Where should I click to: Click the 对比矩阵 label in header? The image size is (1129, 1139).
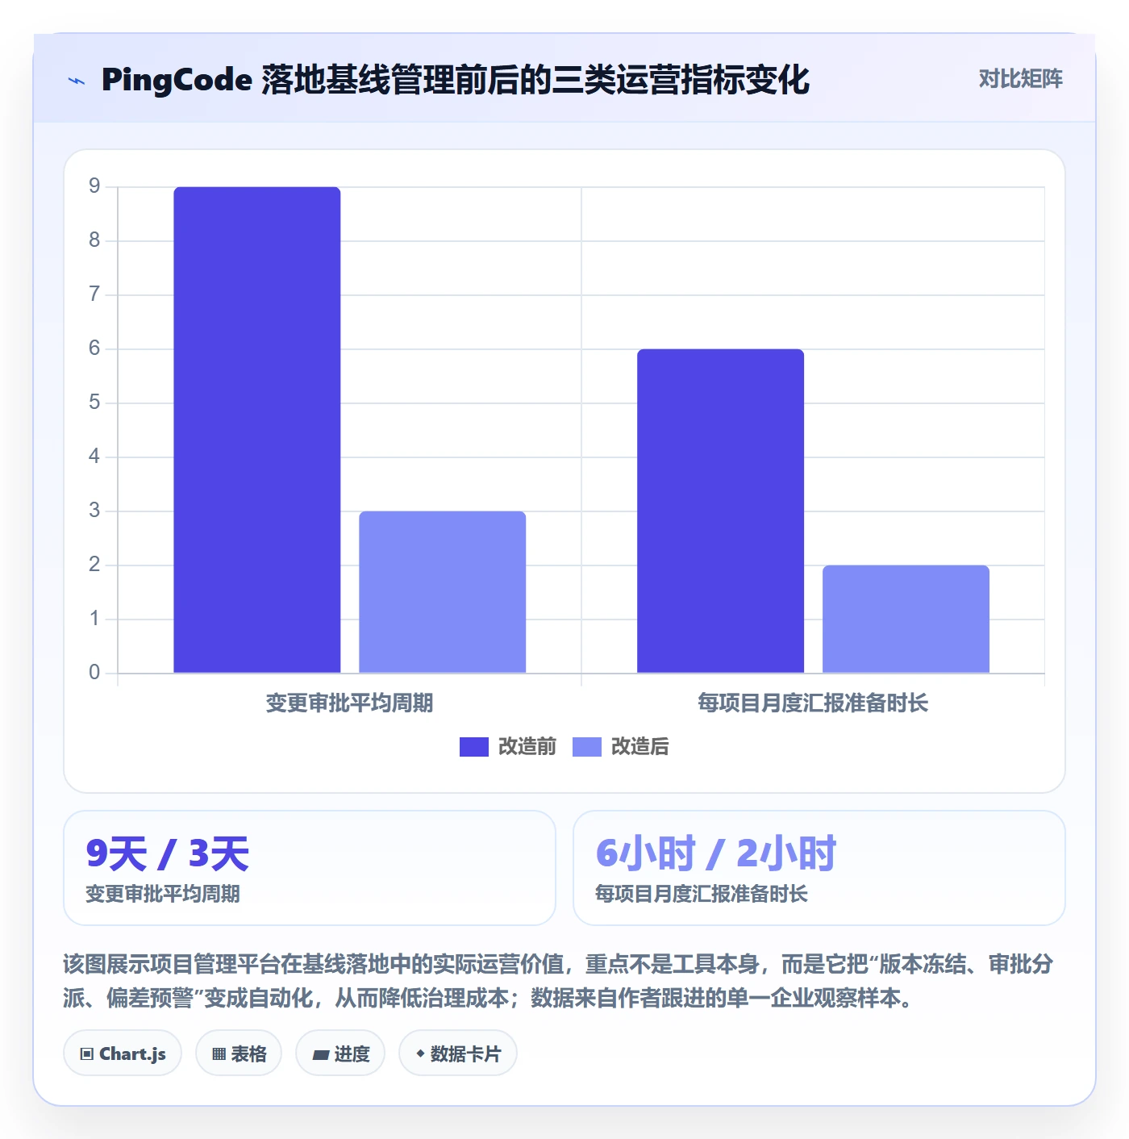(x=1020, y=79)
